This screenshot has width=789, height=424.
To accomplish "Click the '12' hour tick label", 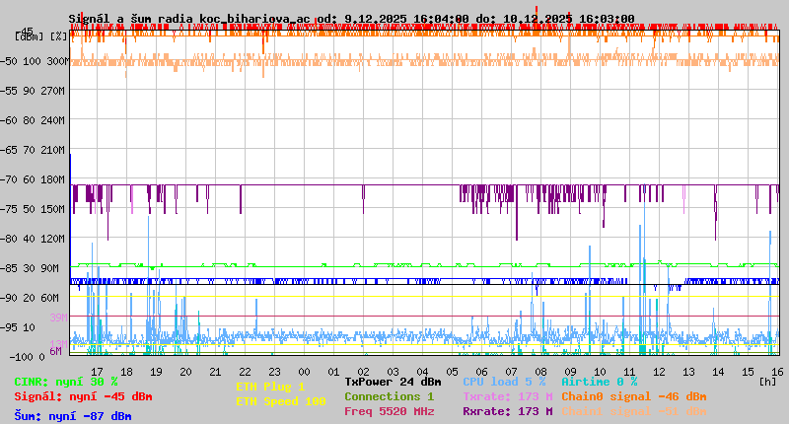I will pyautogui.click(x=659, y=372).
